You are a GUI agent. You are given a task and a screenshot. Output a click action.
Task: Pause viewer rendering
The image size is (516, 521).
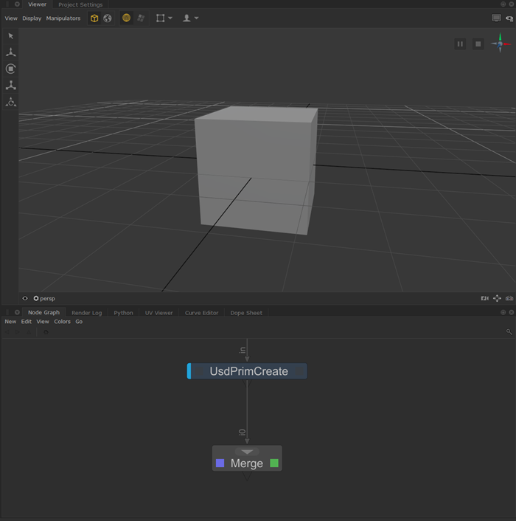tap(460, 44)
